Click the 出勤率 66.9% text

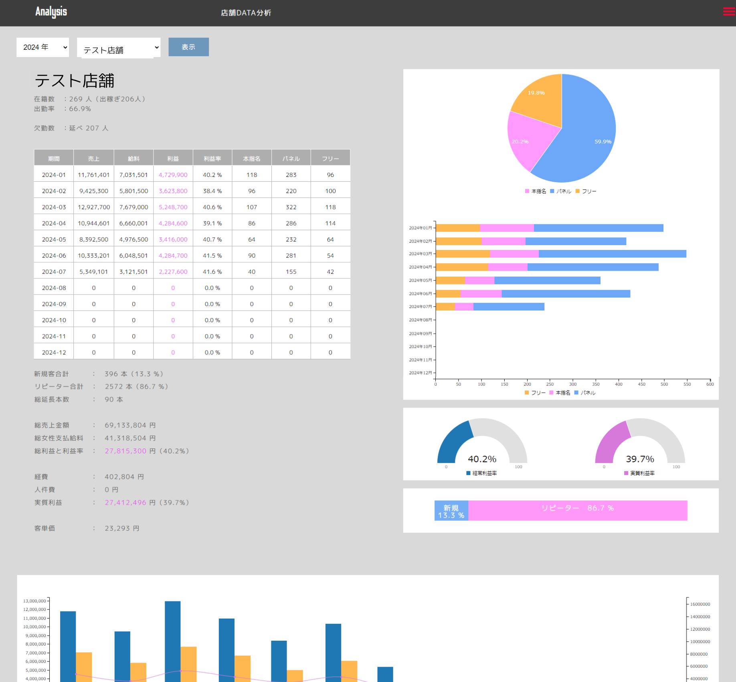point(63,109)
